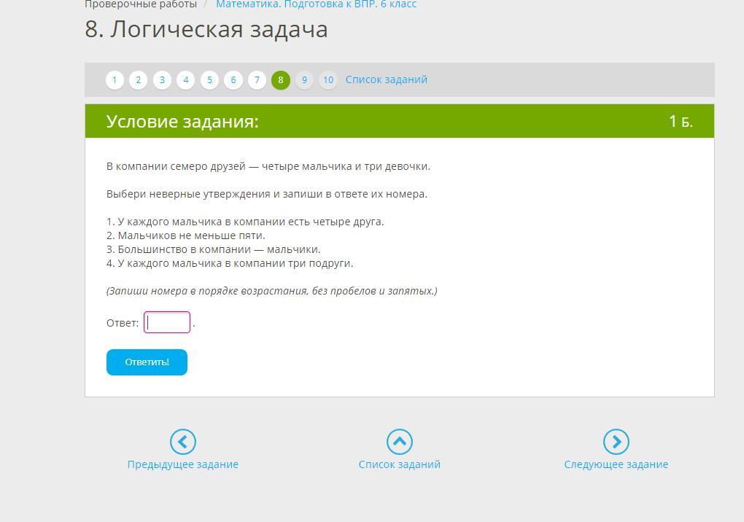The height and width of the screenshot is (522, 744).
Task: Click the previous task arrow icon
Action: [182, 442]
